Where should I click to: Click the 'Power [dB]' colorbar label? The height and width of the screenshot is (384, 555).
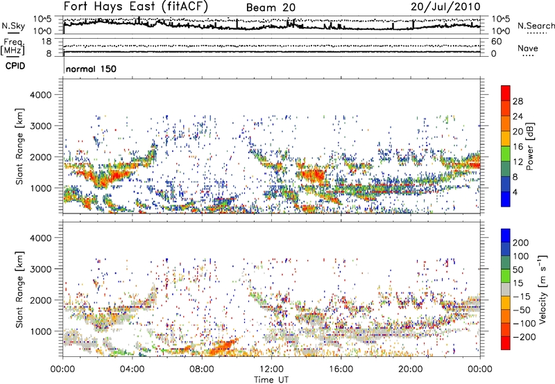pos(529,146)
